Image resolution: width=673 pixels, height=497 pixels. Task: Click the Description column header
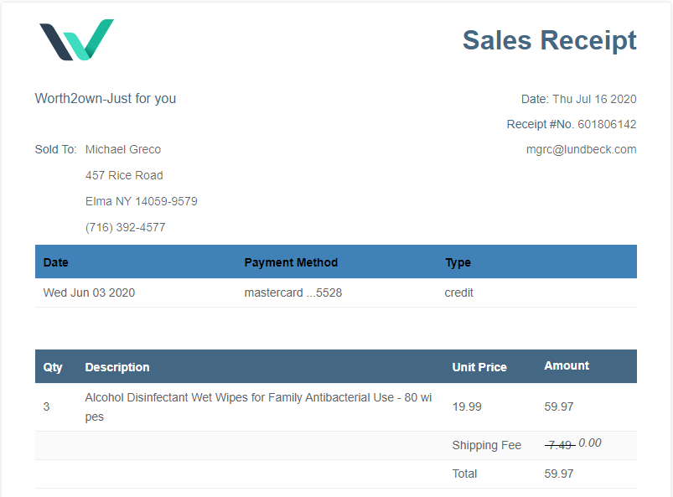(x=117, y=367)
